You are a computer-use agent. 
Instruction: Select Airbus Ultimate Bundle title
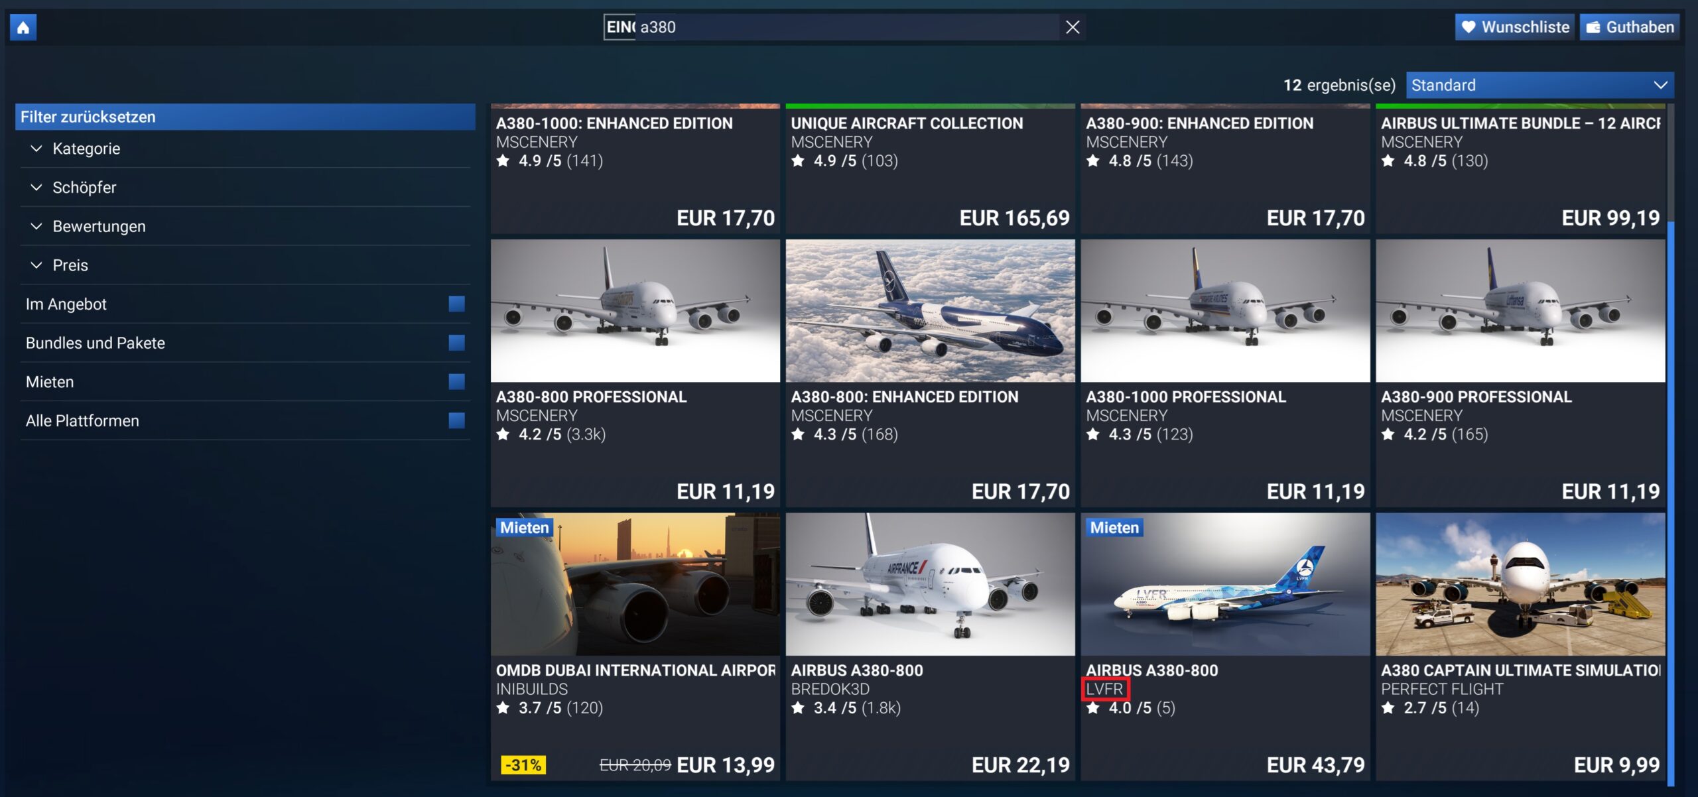point(1520,123)
